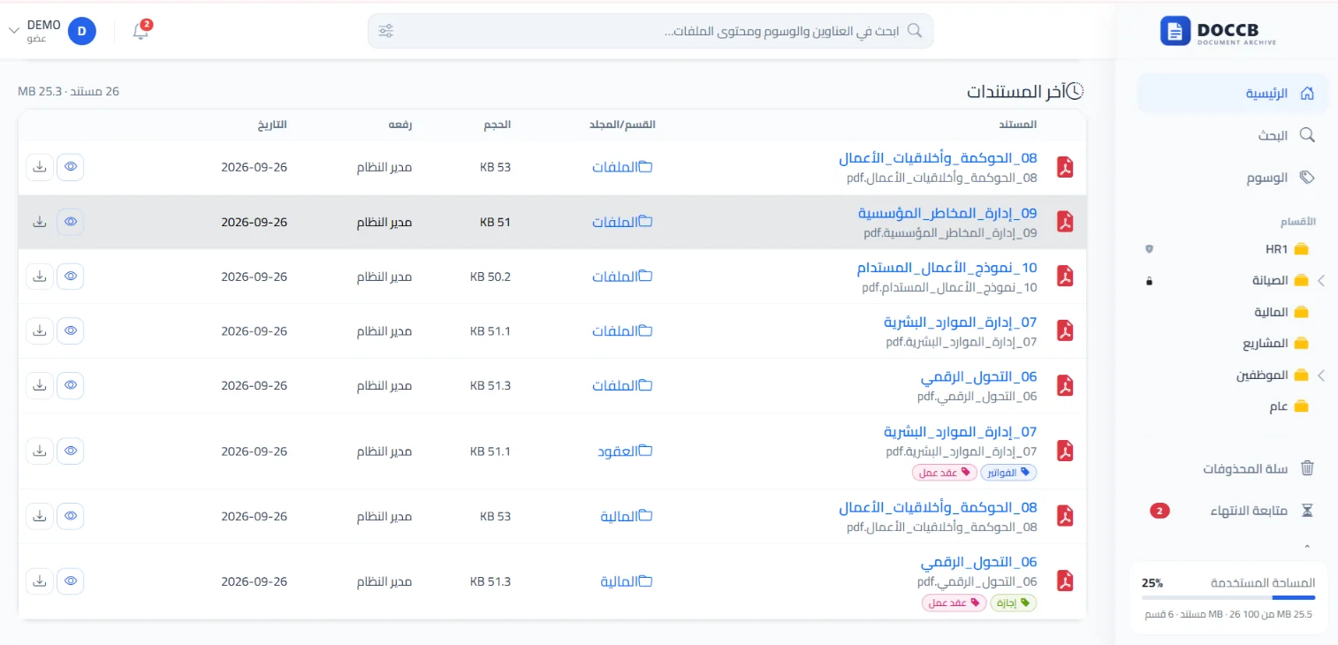Expand the الصيانة section chevron
The image size is (1338, 645).
(1321, 281)
